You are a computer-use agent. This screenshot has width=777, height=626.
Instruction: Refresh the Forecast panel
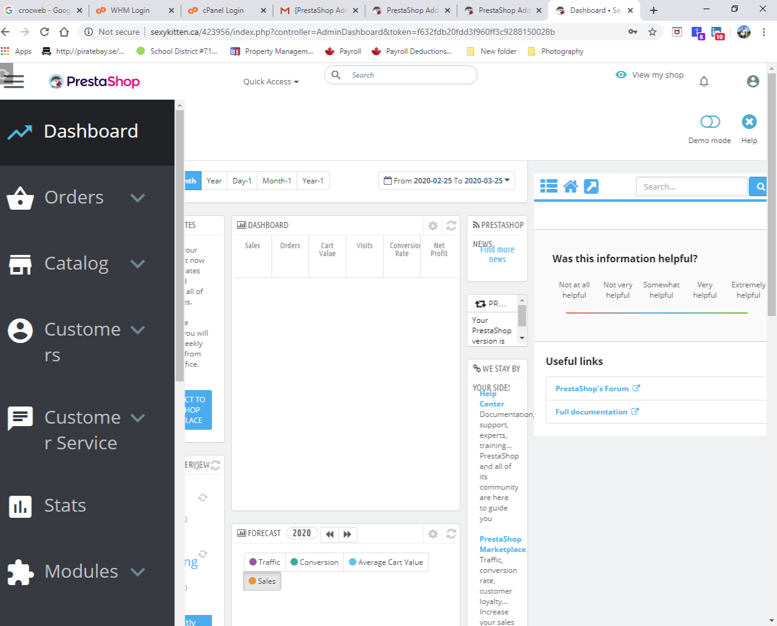coord(451,534)
